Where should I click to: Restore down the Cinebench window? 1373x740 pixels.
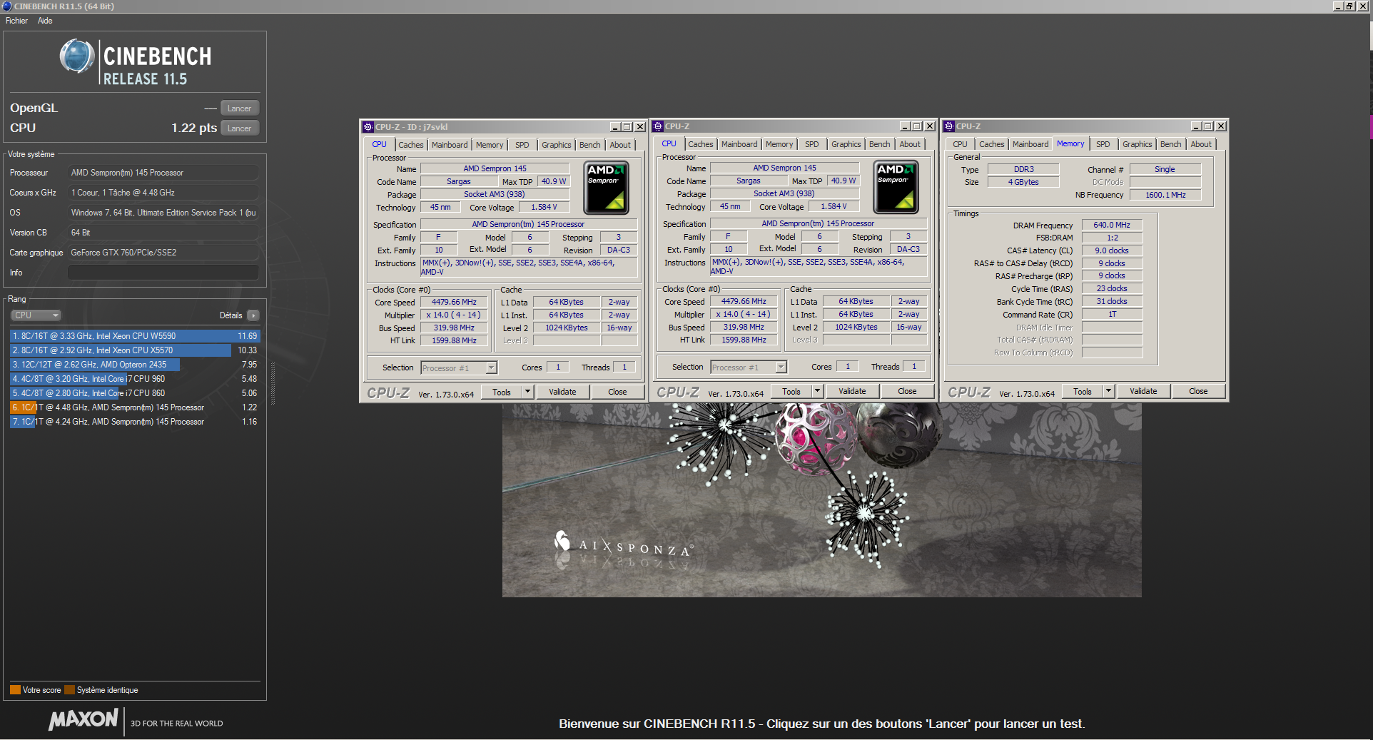click(x=1349, y=6)
